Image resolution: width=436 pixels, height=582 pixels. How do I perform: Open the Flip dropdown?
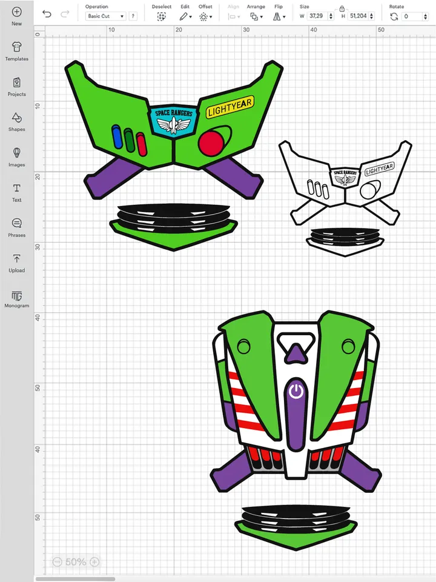(x=279, y=16)
